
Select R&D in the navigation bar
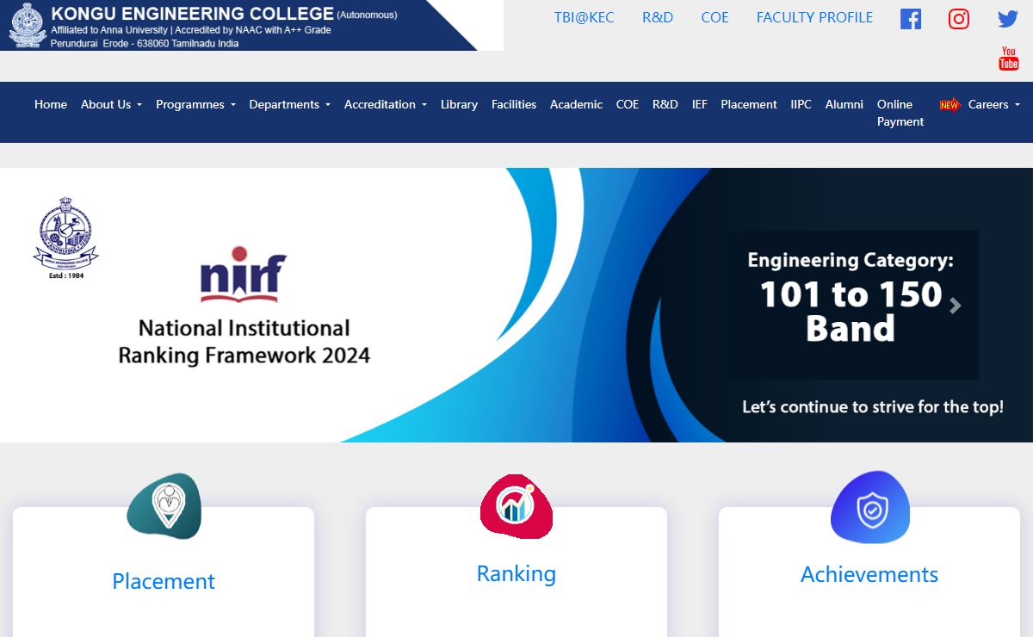coord(665,104)
